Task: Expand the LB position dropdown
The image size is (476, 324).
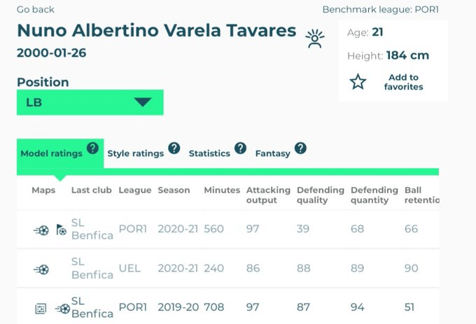Action: pyautogui.click(x=90, y=103)
